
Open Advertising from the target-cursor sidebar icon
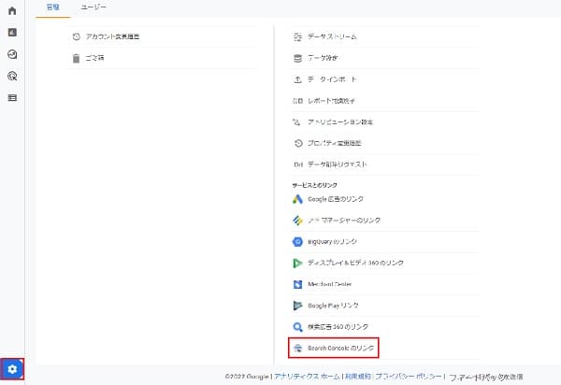pos(12,76)
